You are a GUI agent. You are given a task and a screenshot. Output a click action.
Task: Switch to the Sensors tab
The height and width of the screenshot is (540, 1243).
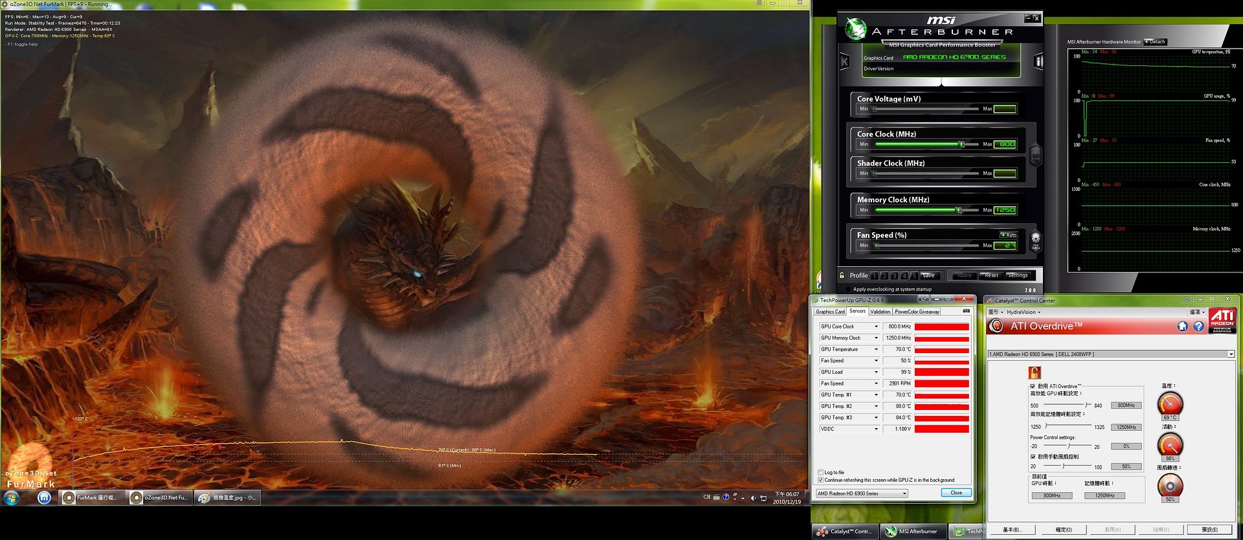pyautogui.click(x=857, y=311)
